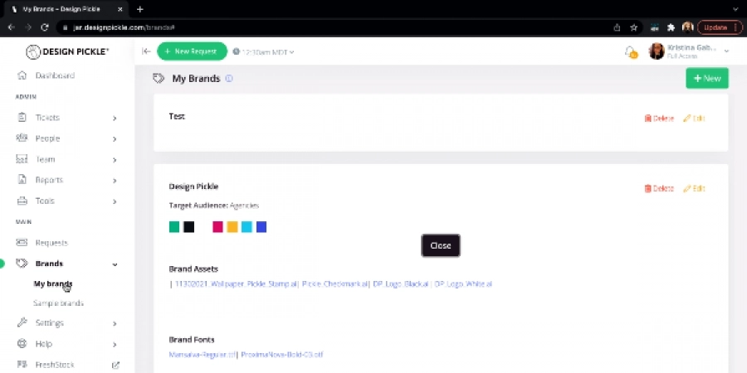This screenshot has height=373, width=747.
Task: Click the FreshStock sidebar icon
Action: (x=22, y=365)
